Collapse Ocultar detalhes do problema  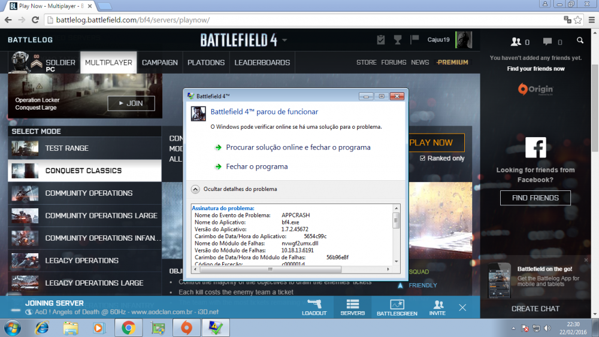[195, 189]
